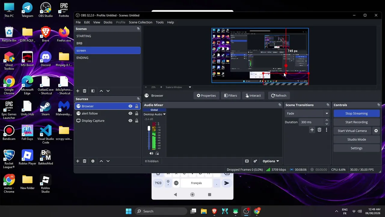
Task: Float the Sources dock panel
Action: (x=138, y=99)
